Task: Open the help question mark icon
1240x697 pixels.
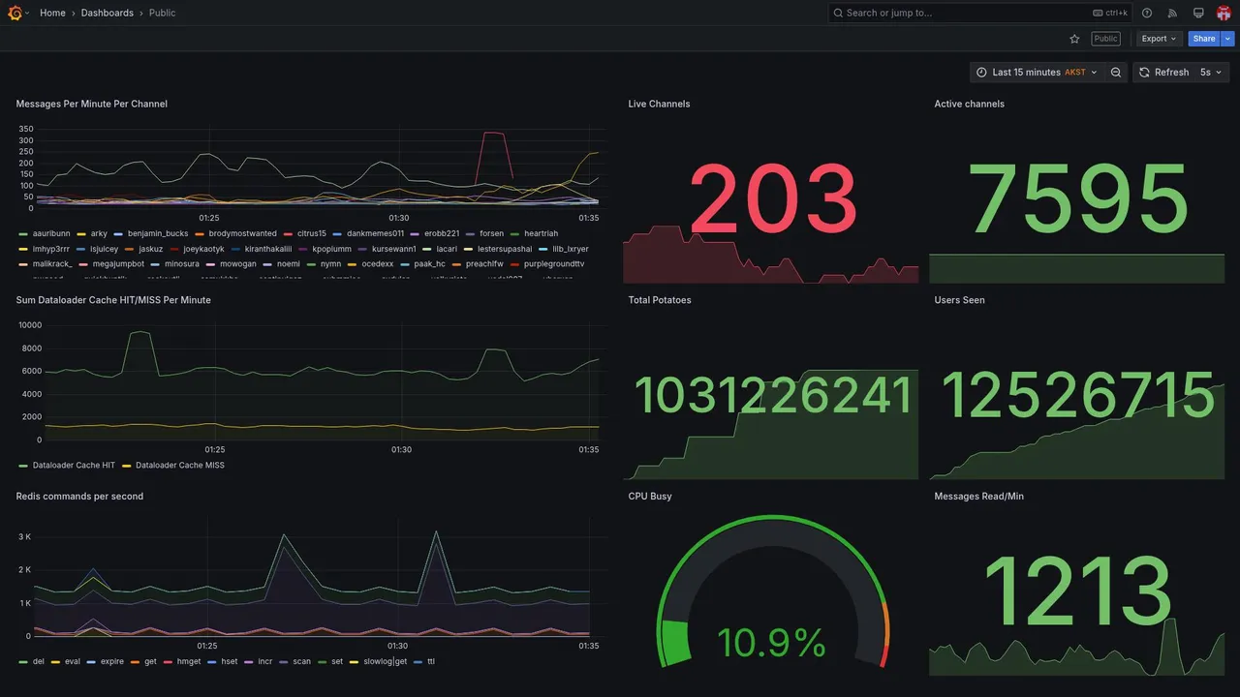Action: coord(1147,13)
